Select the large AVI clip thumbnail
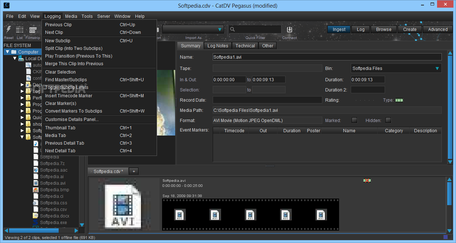The image size is (456, 243). [124, 205]
